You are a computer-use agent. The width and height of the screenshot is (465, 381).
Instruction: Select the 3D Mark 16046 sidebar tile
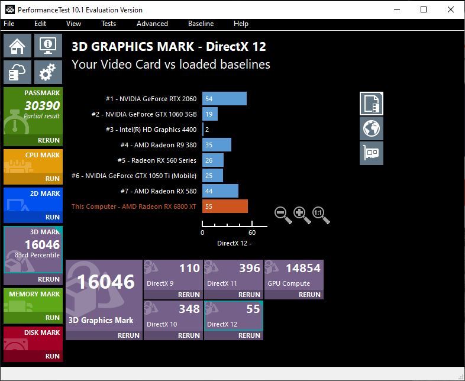[33, 250]
